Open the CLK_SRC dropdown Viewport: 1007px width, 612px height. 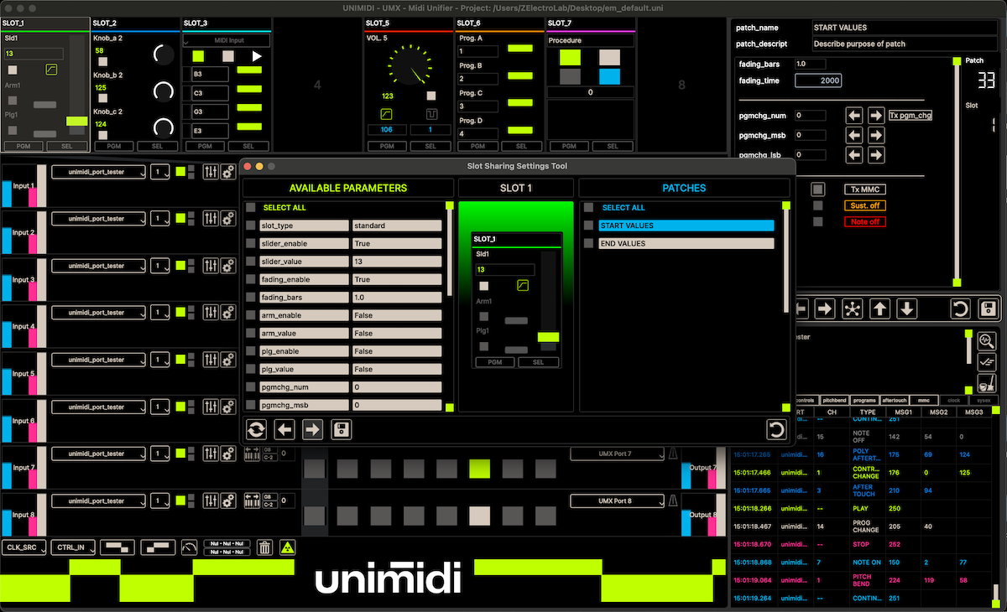point(23,547)
